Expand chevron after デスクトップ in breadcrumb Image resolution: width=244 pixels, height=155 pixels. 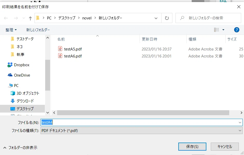(79, 18)
